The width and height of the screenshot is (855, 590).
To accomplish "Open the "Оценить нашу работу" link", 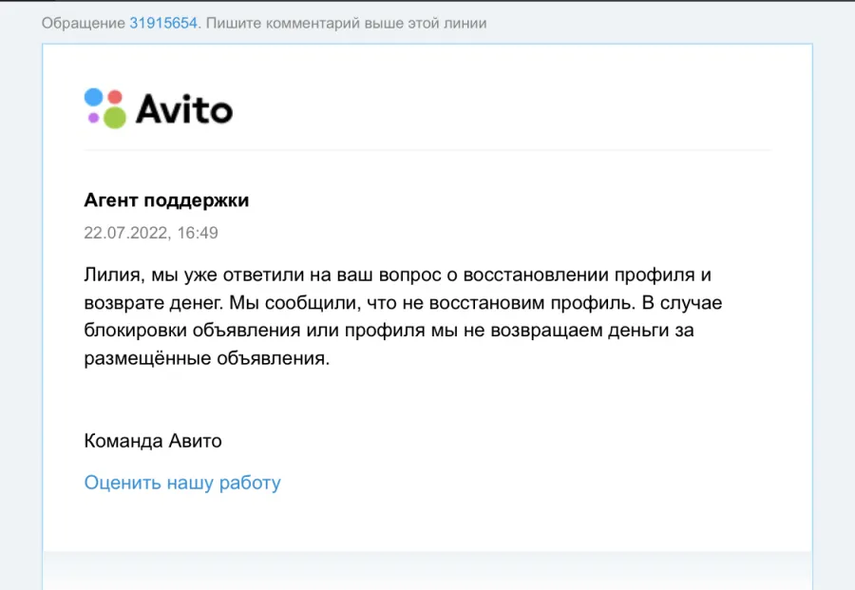I will [x=182, y=484].
